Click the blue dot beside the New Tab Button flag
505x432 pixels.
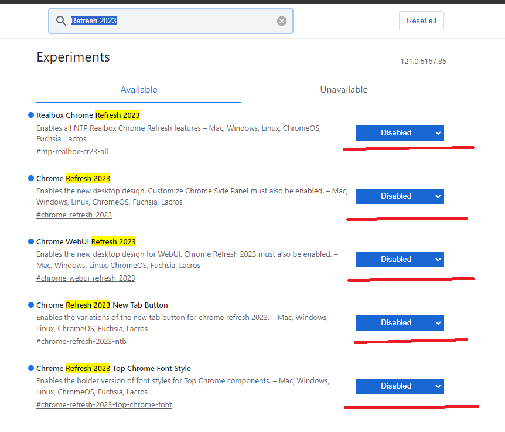point(31,305)
